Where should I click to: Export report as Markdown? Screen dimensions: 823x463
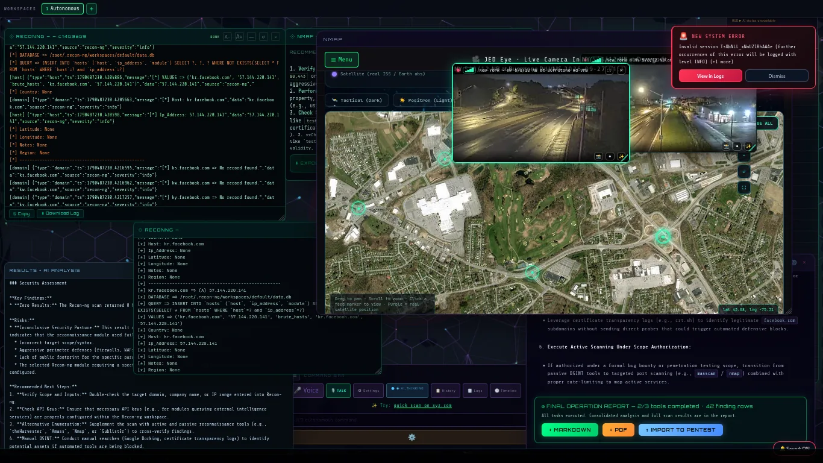[x=570, y=430]
